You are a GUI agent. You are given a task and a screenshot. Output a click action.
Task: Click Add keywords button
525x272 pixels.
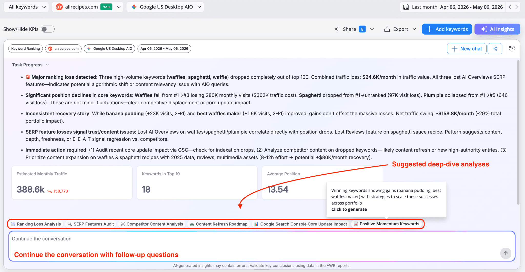tap(447, 29)
